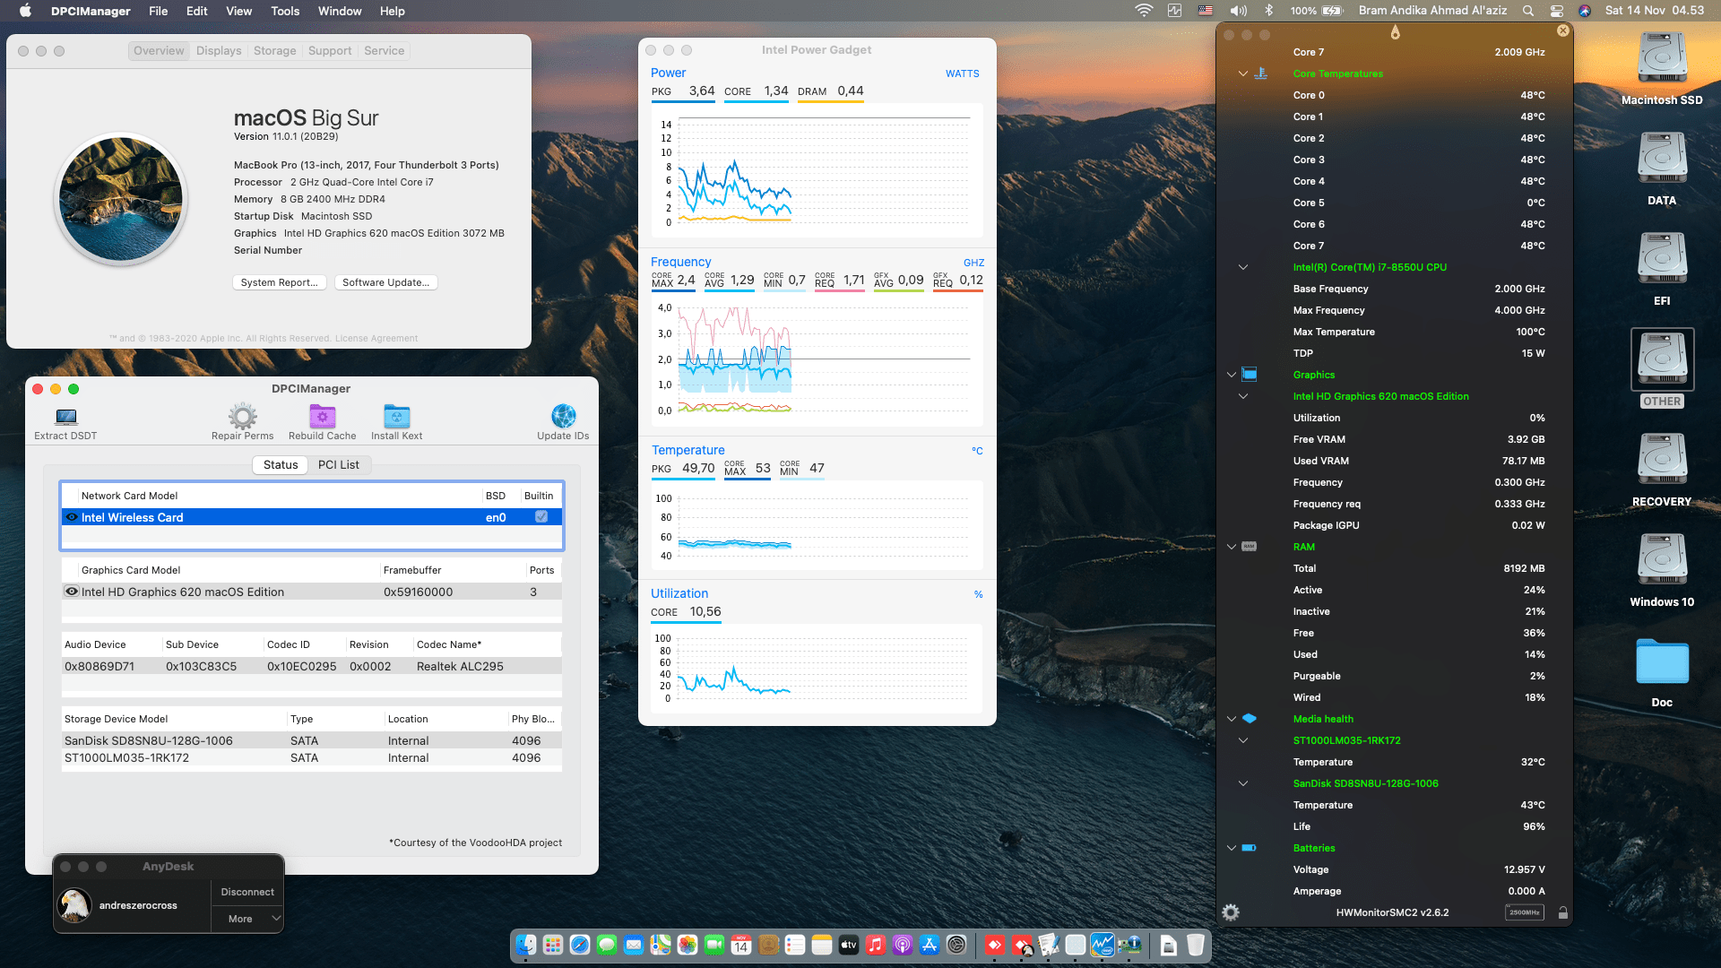Click the System Report button
Image resolution: width=1721 pixels, height=968 pixels.
(279, 282)
